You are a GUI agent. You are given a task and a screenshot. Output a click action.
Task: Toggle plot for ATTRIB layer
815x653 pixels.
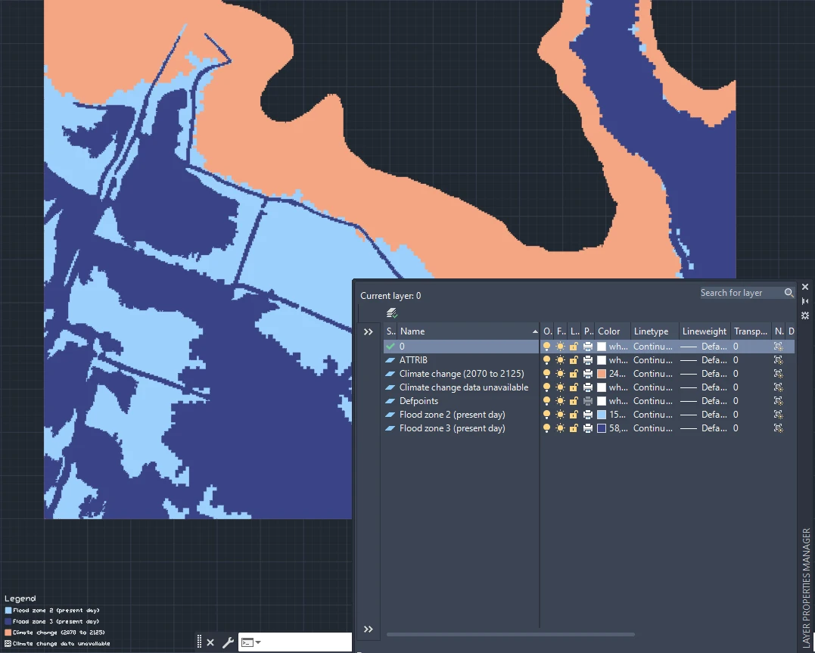click(588, 359)
